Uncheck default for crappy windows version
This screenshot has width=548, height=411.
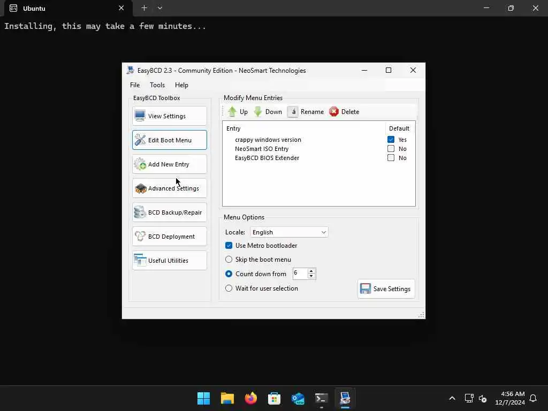tap(391, 140)
